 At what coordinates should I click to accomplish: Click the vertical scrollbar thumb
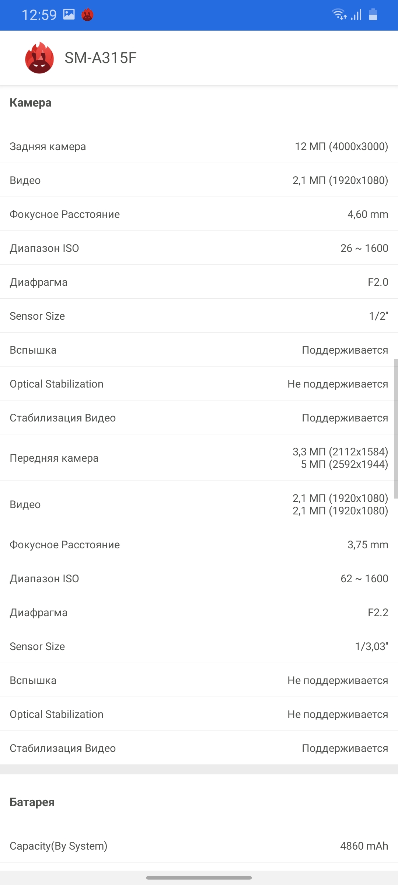396,428
